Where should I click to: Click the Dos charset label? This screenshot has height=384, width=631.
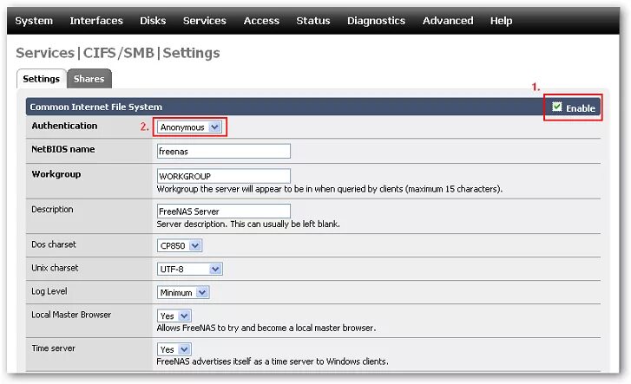point(54,244)
